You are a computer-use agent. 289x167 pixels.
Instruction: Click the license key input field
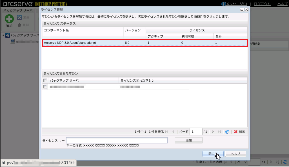point(117,140)
